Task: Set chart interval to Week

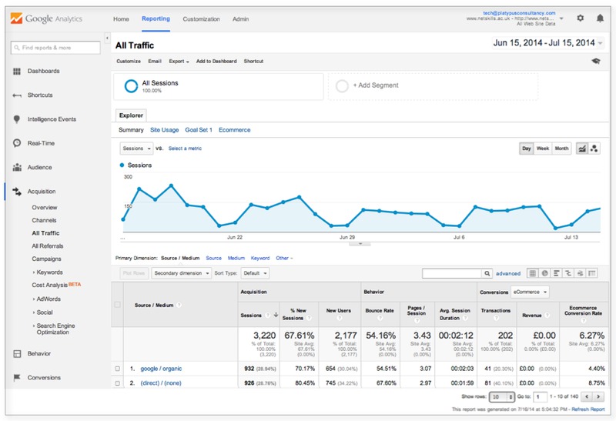Action: (x=543, y=149)
